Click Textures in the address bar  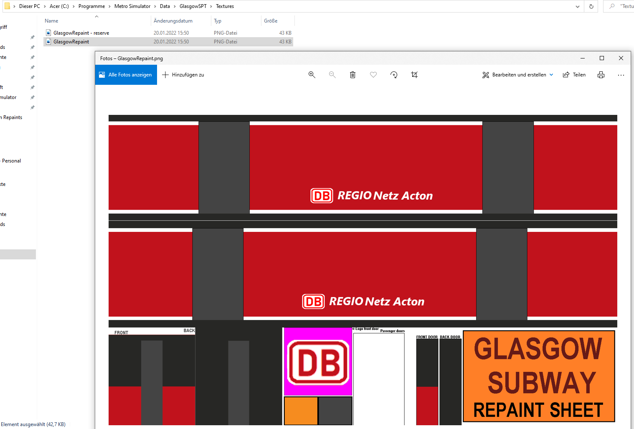225,6
